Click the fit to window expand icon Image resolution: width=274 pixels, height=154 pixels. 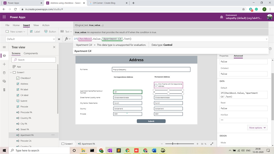point(212,144)
